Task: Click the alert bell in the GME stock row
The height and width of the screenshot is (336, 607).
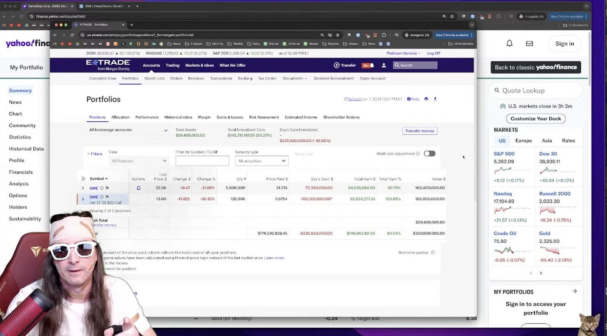Action: [138, 188]
